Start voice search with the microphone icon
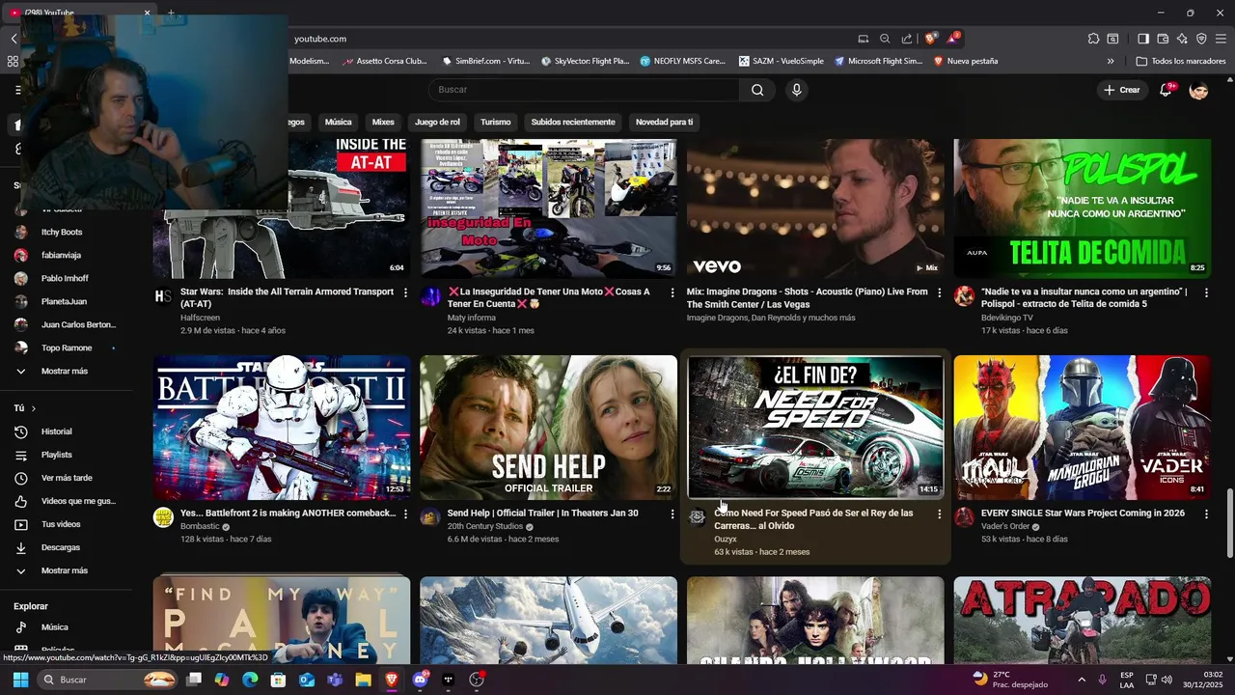The image size is (1235, 695). coord(796,90)
